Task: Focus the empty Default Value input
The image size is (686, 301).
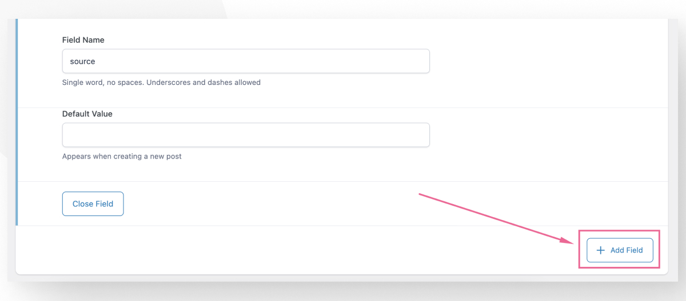Action: pyautogui.click(x=246, y=135)
